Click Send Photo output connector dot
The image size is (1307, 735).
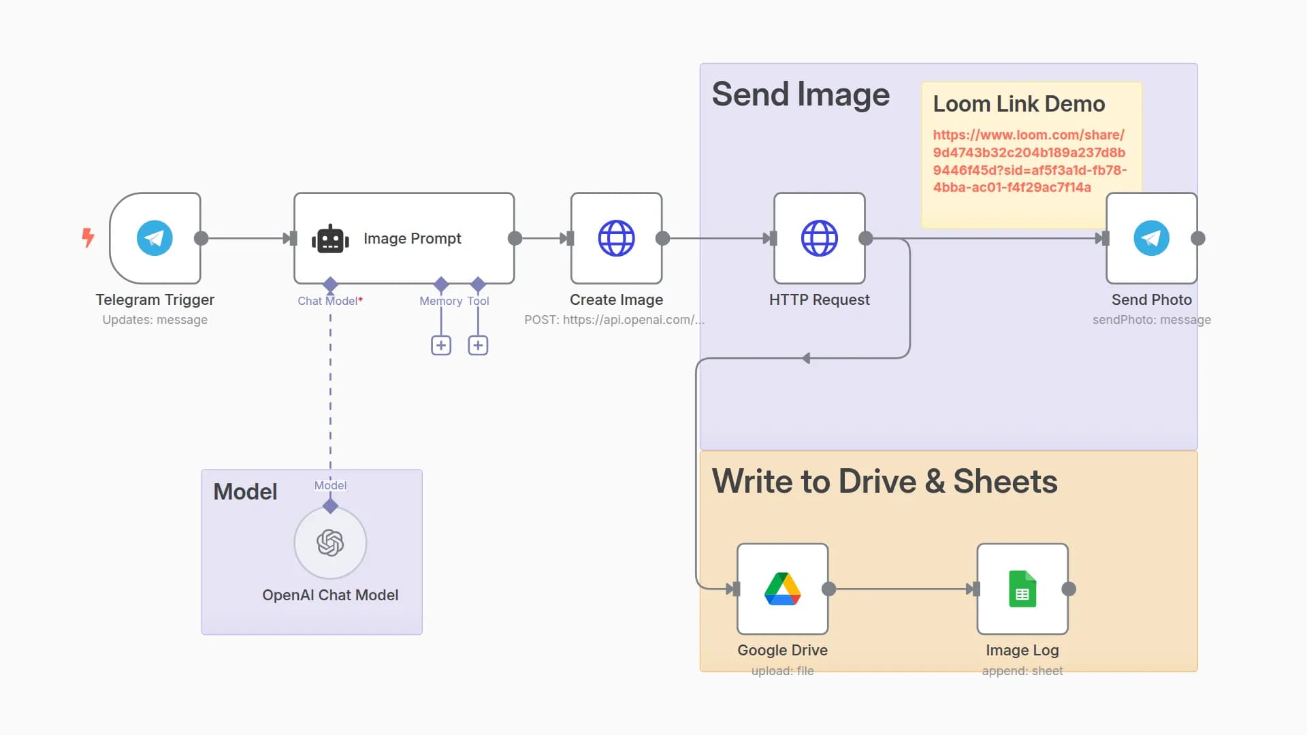pyautogui.click(x=1198, y=238)
